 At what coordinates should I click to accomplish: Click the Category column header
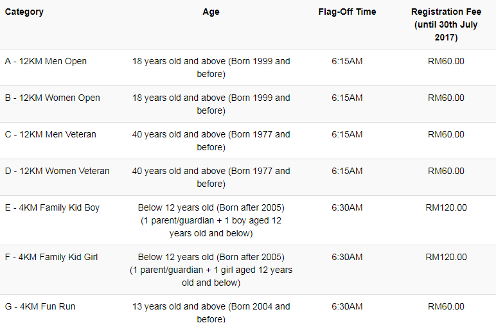point(24,12)
